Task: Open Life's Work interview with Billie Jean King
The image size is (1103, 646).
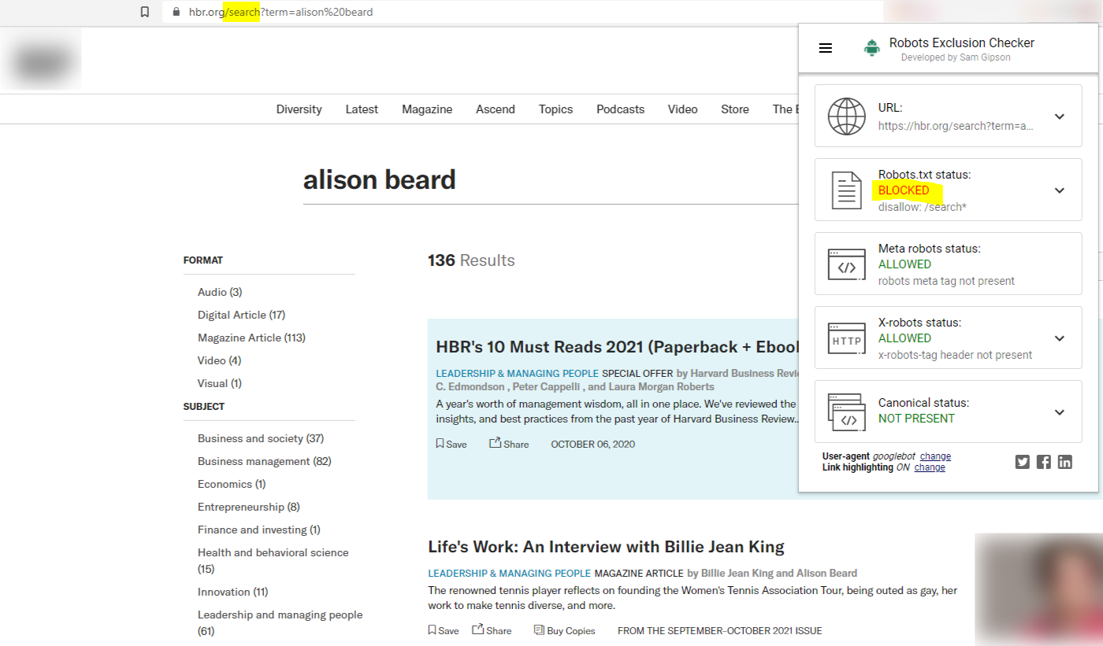Action: click(x=606, y=546)
